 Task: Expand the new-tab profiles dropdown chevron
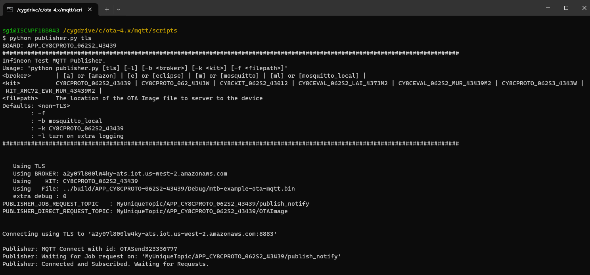(x=118, y=9)
